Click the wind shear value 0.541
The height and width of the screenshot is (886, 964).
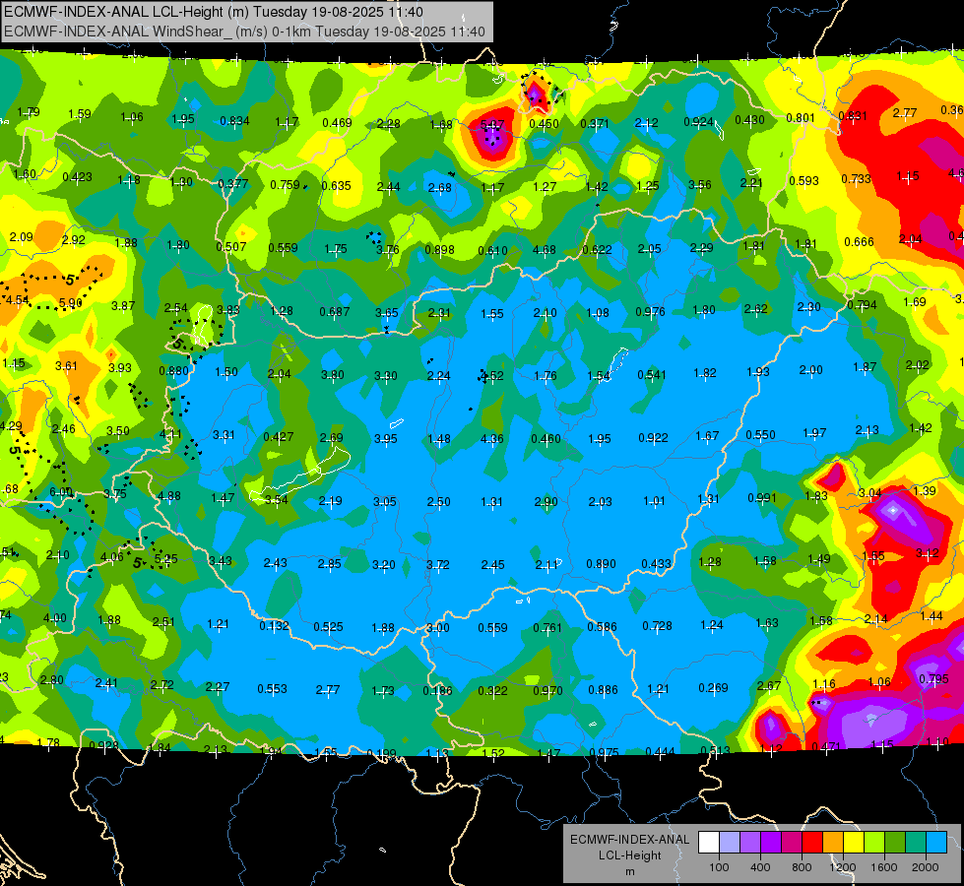click(x=652, y=374)
